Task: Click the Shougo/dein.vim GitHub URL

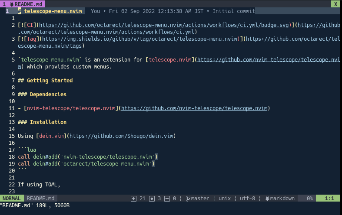Action: tap(121, 136)
